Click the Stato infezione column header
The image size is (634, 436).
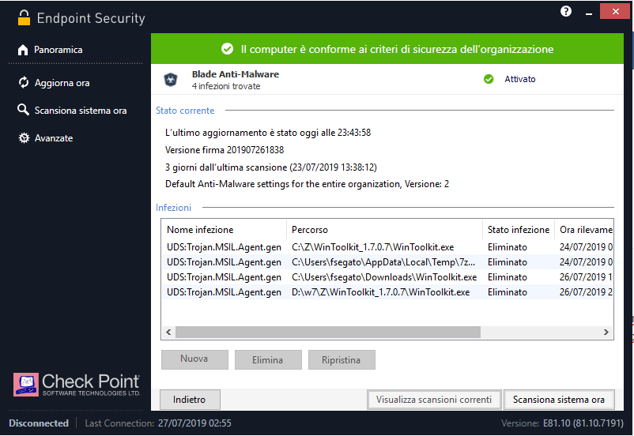(x=519, y=230)
